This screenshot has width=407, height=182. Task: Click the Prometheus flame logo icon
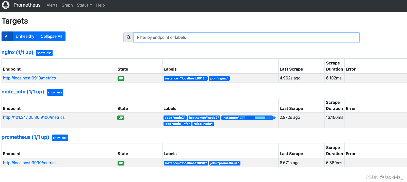(x=6, y=5)
